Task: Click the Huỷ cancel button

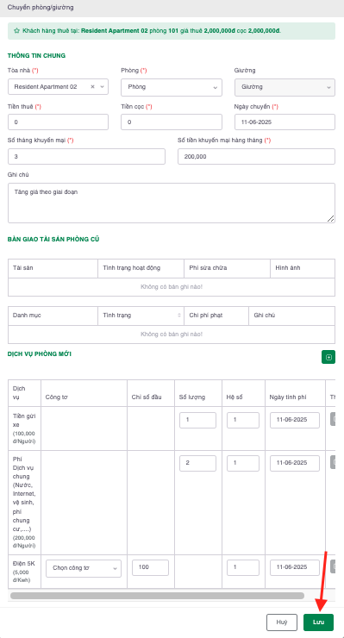Action: 282,622
